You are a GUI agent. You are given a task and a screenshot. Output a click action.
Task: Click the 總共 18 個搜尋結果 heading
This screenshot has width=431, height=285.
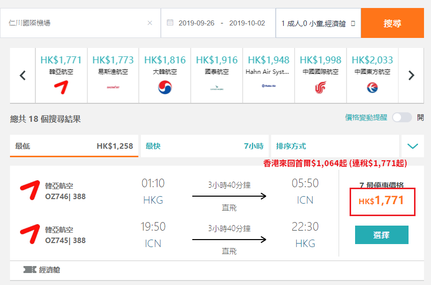(45, 119)
